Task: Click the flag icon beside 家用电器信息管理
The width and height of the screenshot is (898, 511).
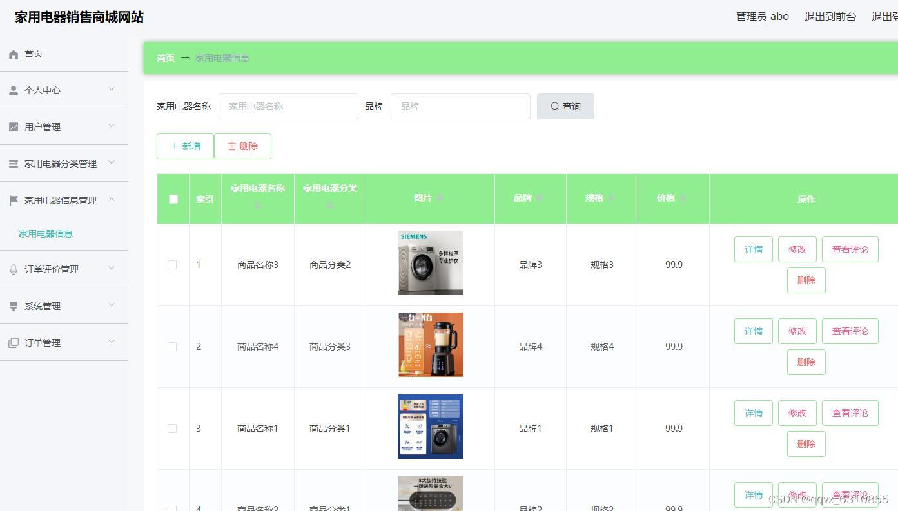Action: 14,201
